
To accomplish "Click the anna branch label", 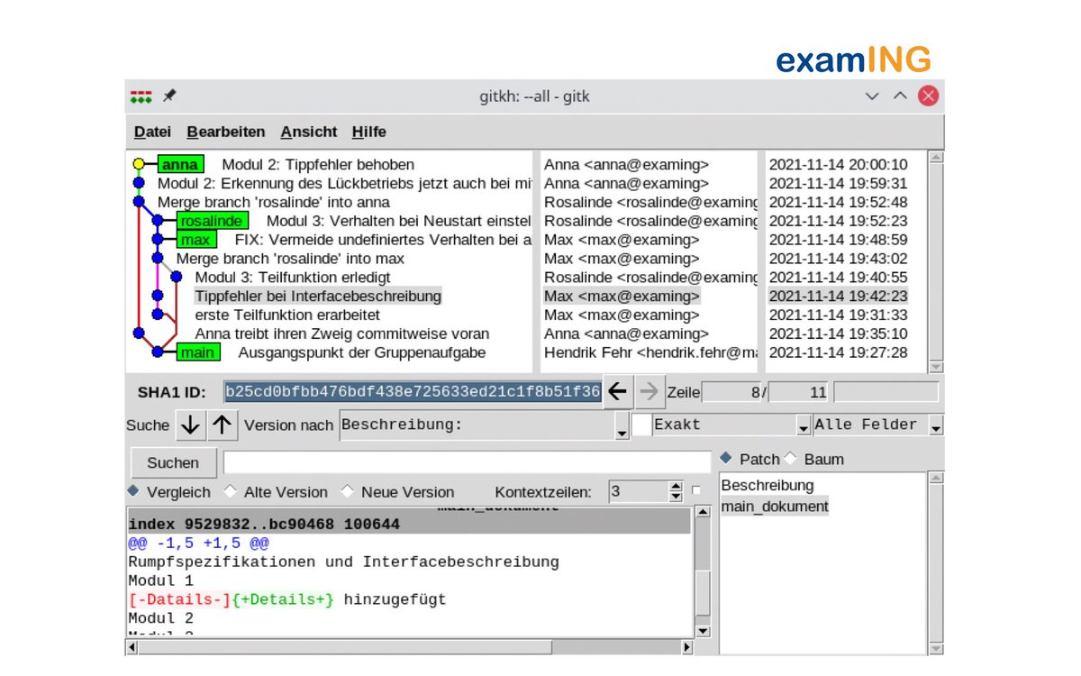I will pos(181,165).
